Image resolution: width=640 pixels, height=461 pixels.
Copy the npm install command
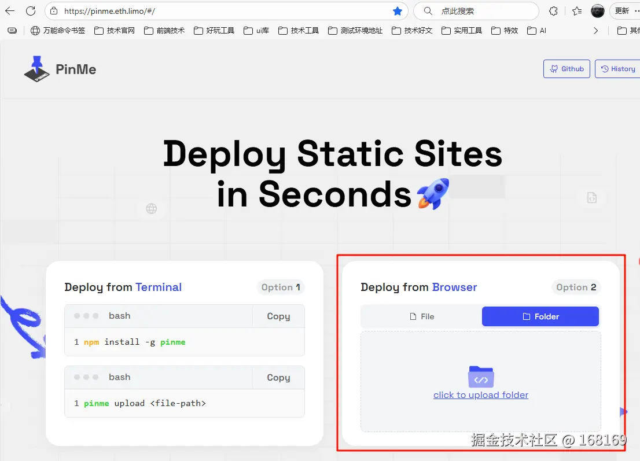[x=278, y=316]
